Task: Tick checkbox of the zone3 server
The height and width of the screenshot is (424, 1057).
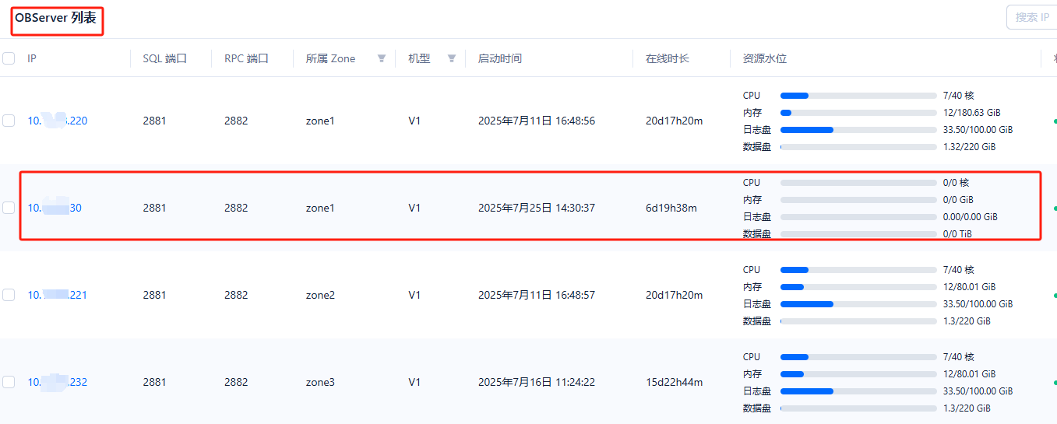Action: click(9, 382)
